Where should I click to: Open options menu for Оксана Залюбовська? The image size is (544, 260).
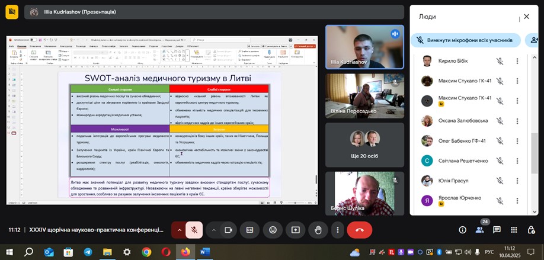coord(517,121)
